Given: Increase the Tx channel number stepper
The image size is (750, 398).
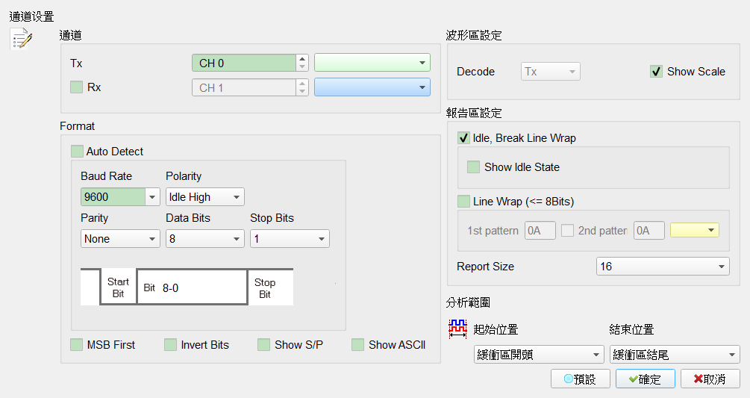Looking at the screenshot, I should coord(301,58).
